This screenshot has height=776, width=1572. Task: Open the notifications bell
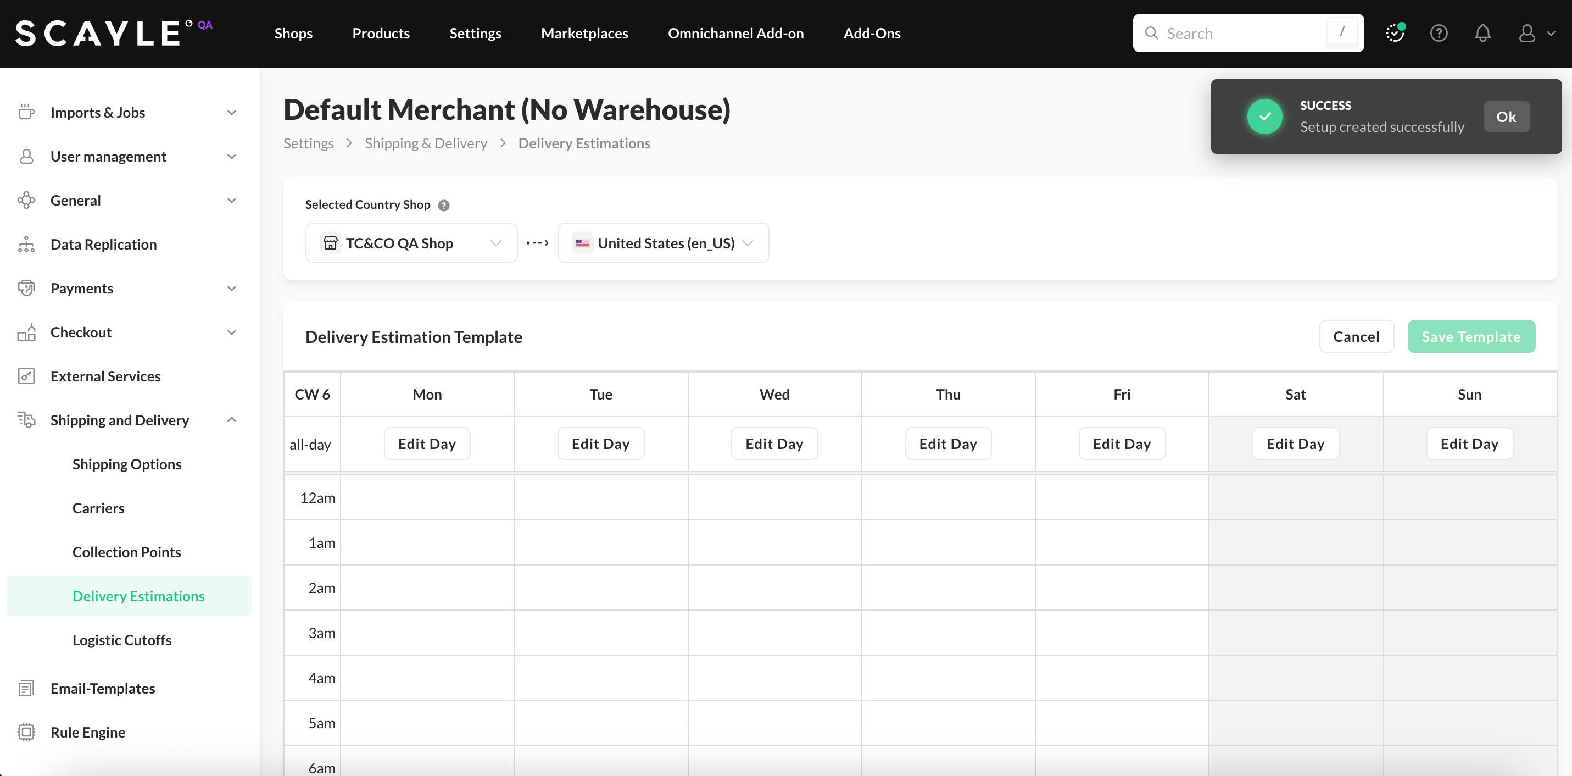click(x=1482, y=33)
